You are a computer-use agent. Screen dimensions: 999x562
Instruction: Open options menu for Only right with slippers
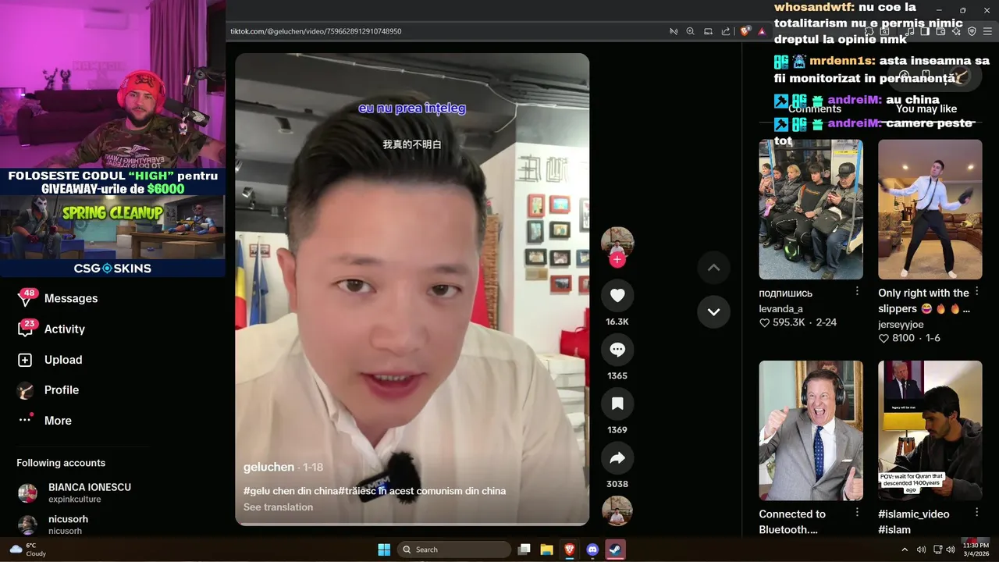[x=976, y=291]
